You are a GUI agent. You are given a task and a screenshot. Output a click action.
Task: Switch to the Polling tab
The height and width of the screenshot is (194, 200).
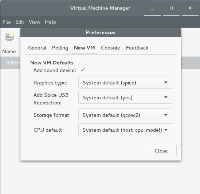click(x=60, y=48)
